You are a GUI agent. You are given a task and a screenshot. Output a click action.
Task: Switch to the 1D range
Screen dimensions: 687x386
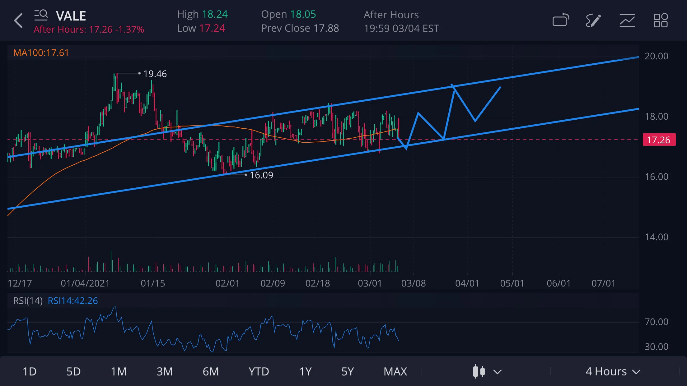point(30,371)
